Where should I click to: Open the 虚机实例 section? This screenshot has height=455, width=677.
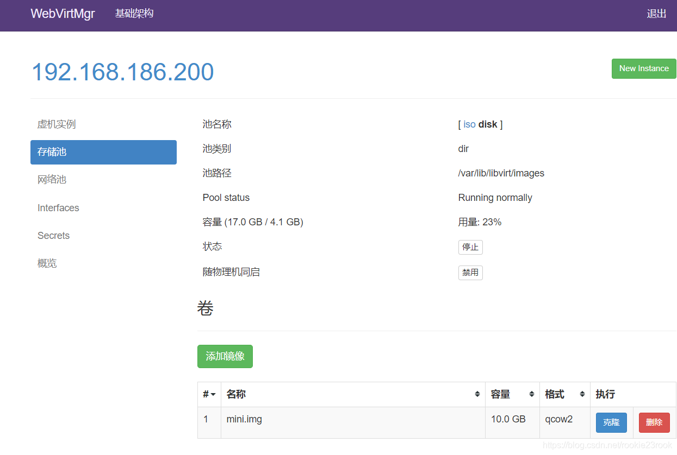pyautogui.click(x=57, y=124)
